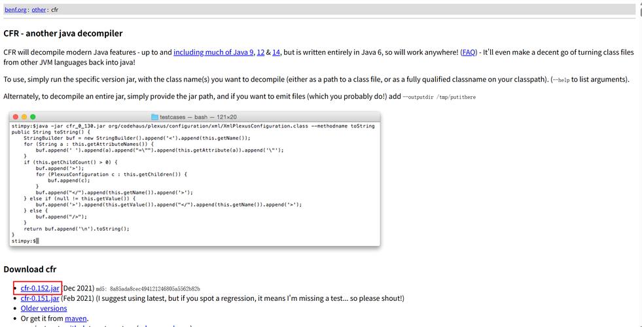
Task: Download cfr-0.151.jar
Action: click(x=40, y=298)
